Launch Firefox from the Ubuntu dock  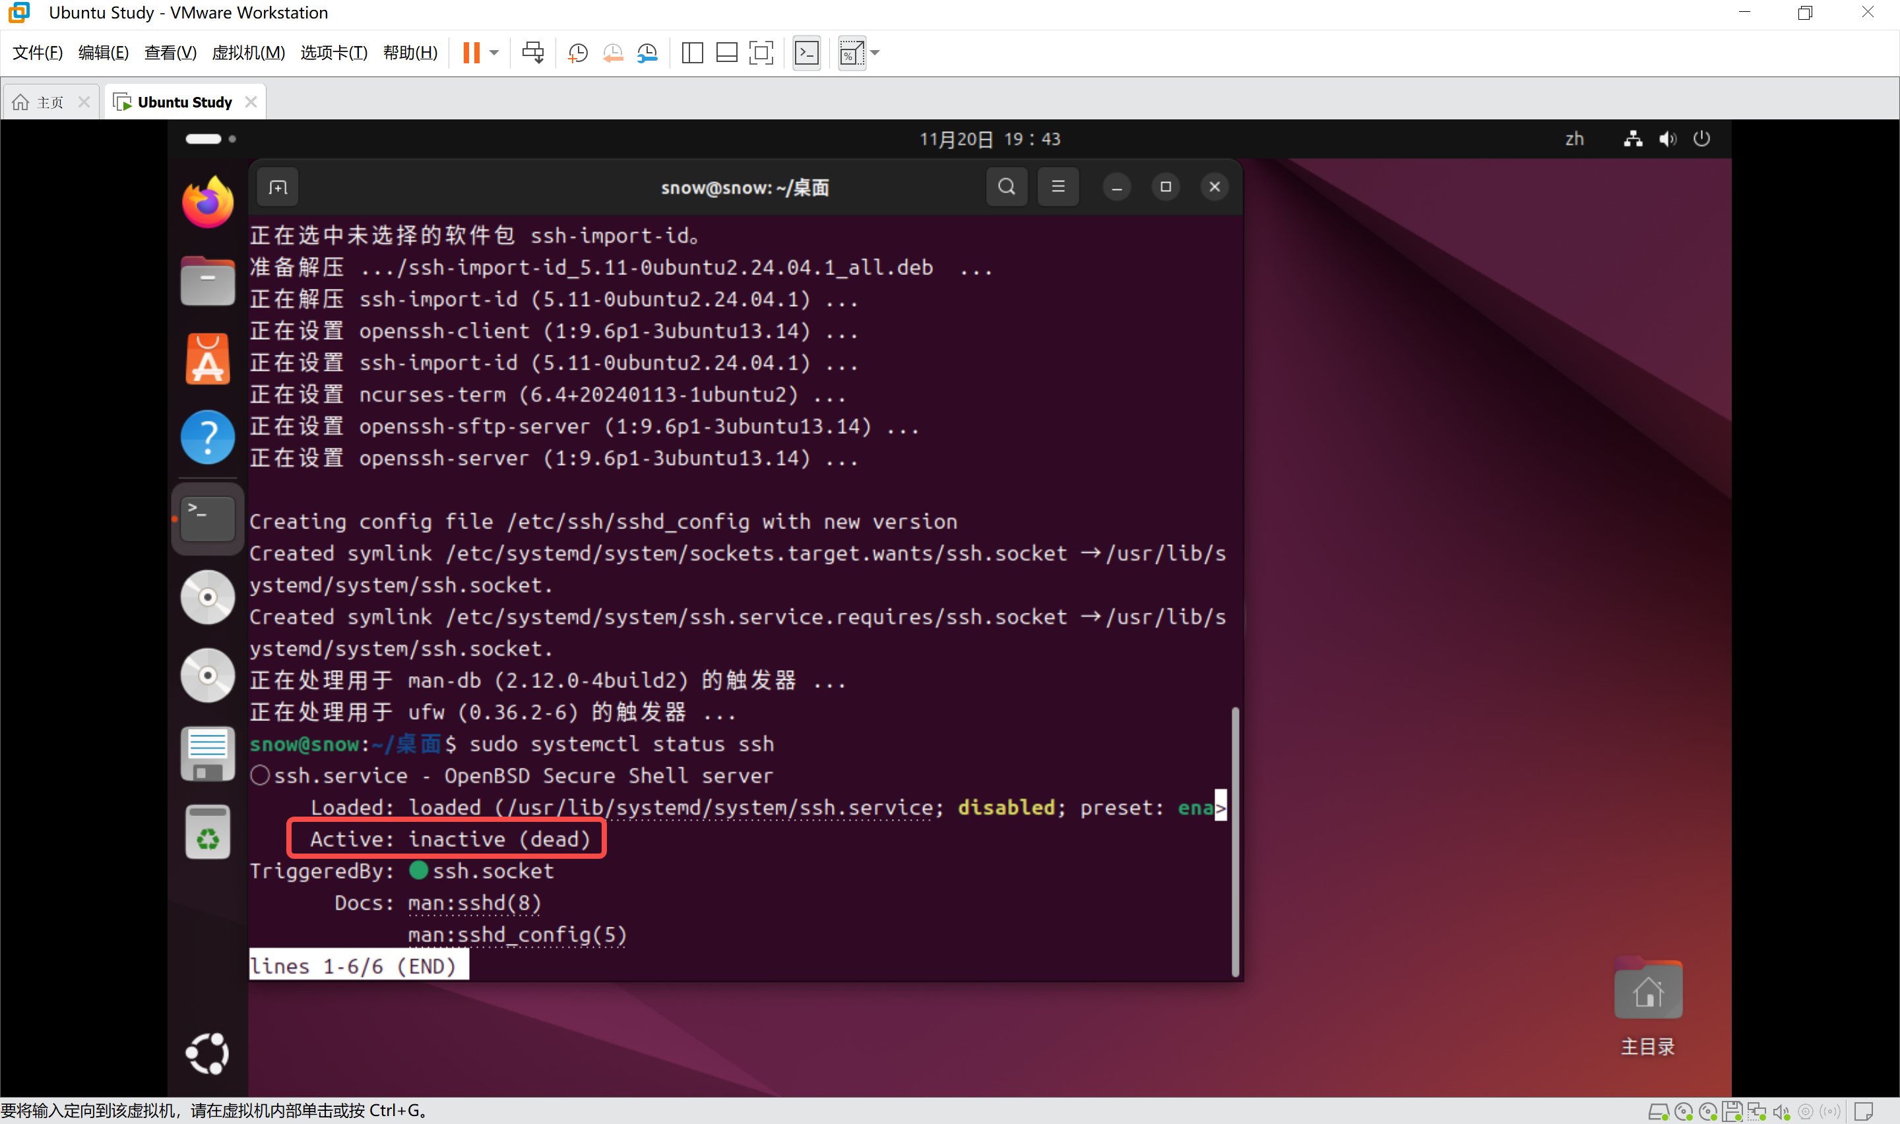208,203
